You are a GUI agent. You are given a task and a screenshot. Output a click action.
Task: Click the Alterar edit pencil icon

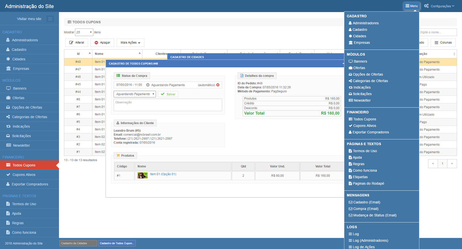click(71, 43)
